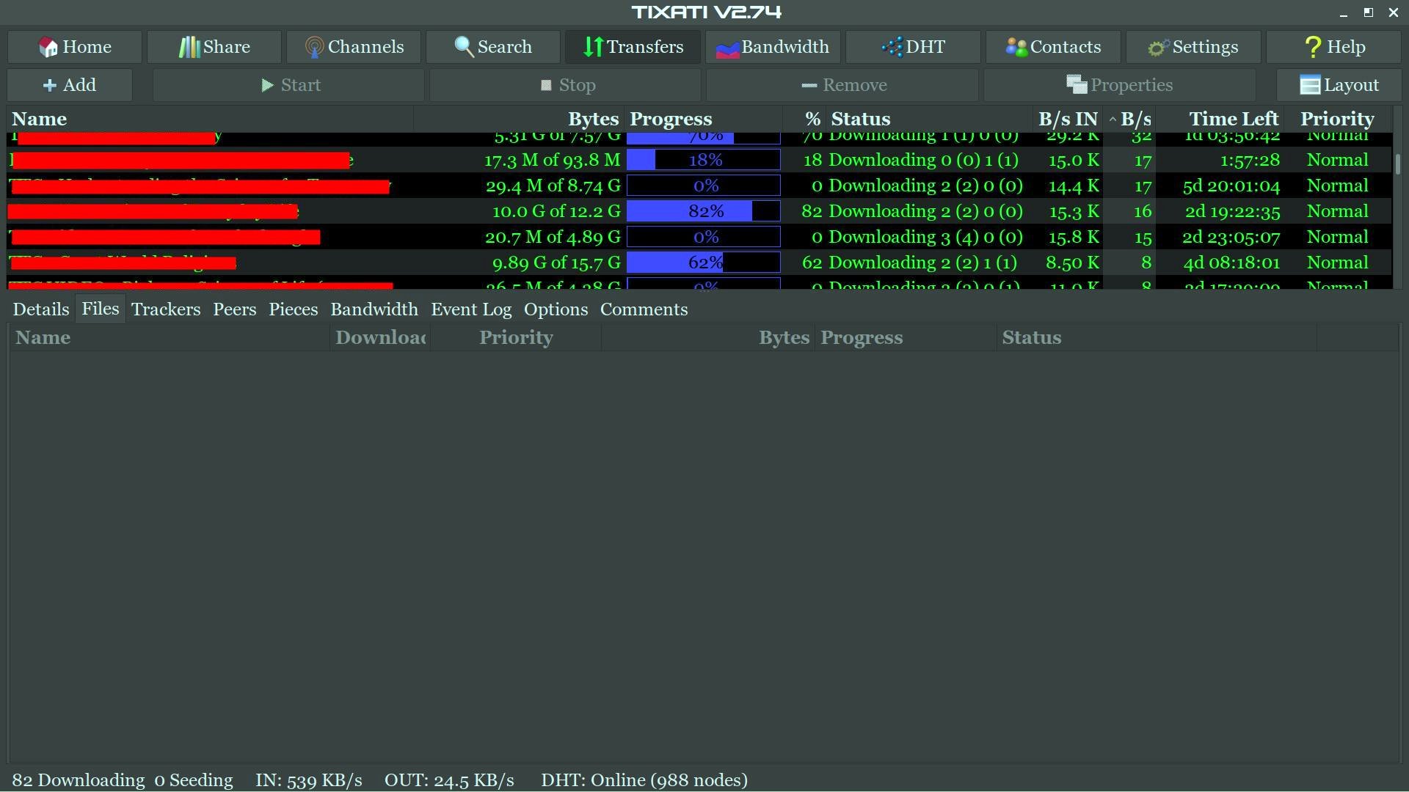The width and height of the screenshot is (1409, 792).
Task: Open the Help section
Action: [1333, 47]
